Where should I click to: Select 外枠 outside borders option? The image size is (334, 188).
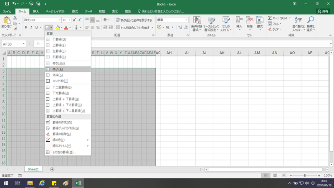click(68, 75)
